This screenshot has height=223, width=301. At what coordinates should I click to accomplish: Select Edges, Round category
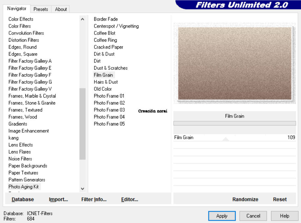coord(22,47)
